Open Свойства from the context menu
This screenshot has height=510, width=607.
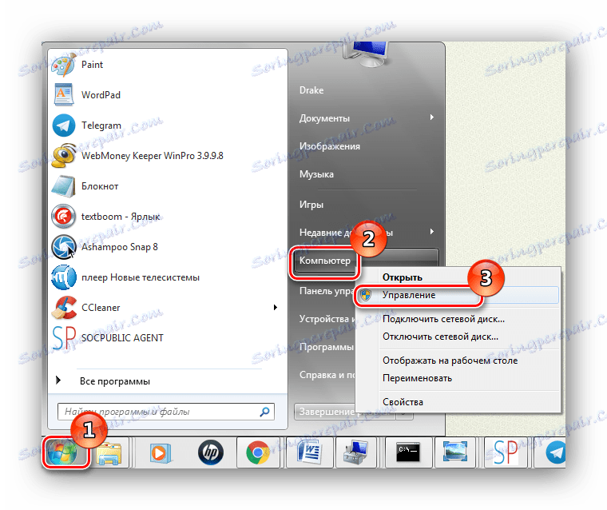point(403,402)
